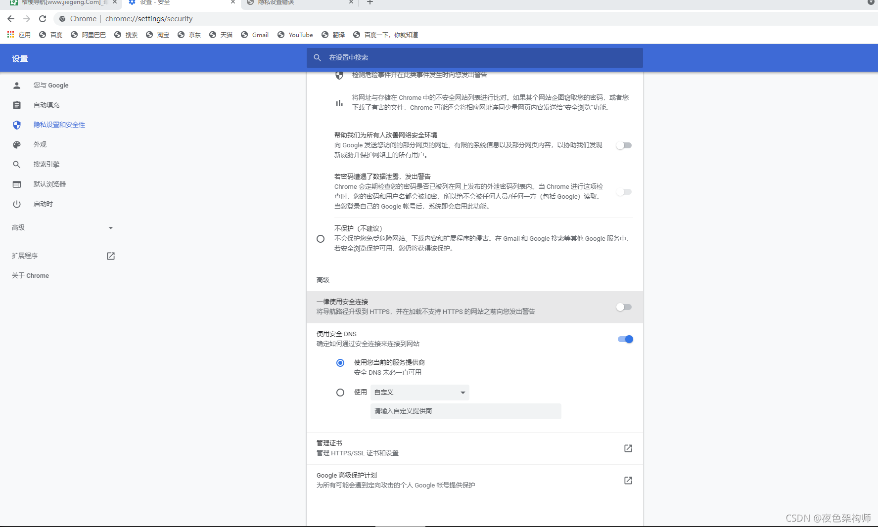Toggle 若密码遭遇了数据泄露，发出警告 switch

click(624, 192)
